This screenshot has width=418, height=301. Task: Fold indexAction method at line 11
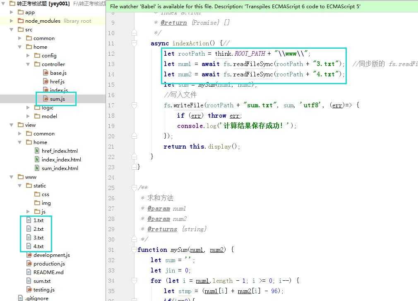click(x=135, y=43)
